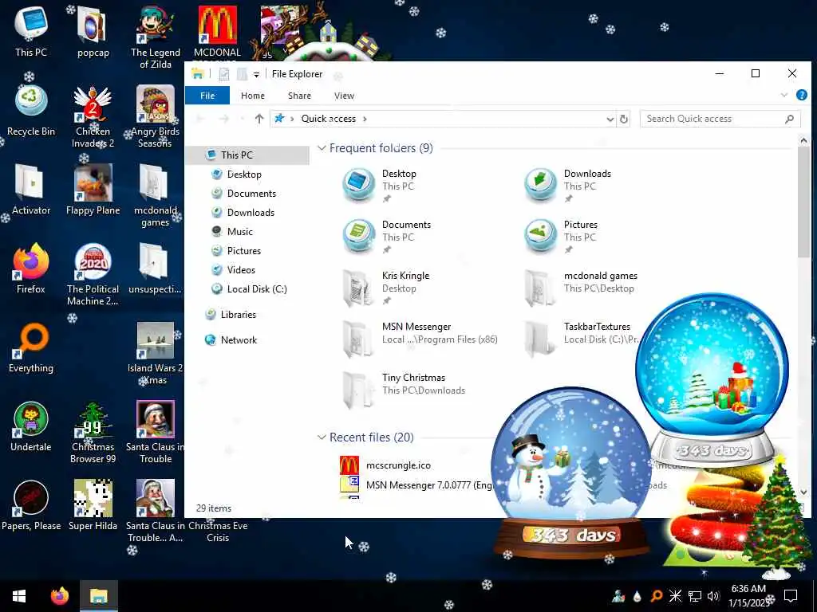The height and width of the screenshot is (612, 817).
Task: Switch to the View ribbon tab
Action: click(x=344, y=96)
